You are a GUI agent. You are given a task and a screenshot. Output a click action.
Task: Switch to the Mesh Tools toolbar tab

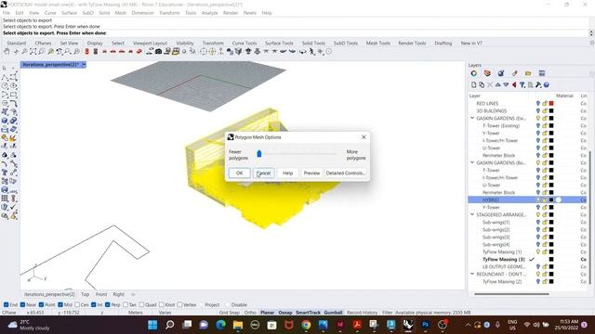378,44
